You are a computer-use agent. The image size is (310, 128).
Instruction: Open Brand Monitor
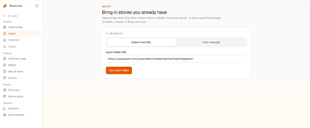click(x=21, y=115)
